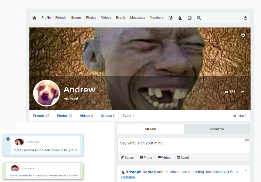The width and height of the screenshot is (261, 182).
Task: Click the camera Photo icon
Action: [x=141, y=157]
